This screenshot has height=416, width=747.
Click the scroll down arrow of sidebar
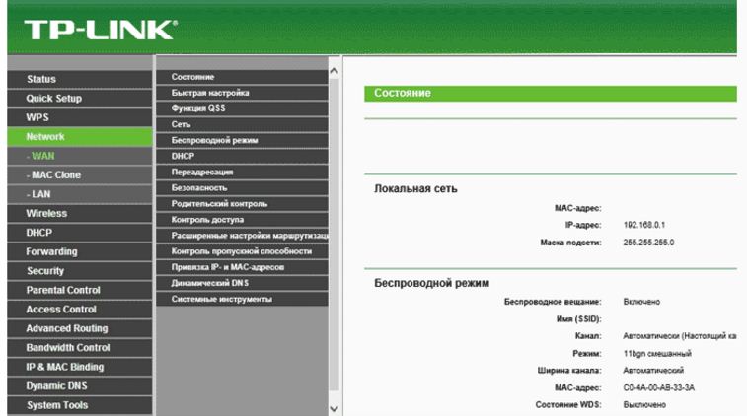pyautogui.click(x=334, y=407)
